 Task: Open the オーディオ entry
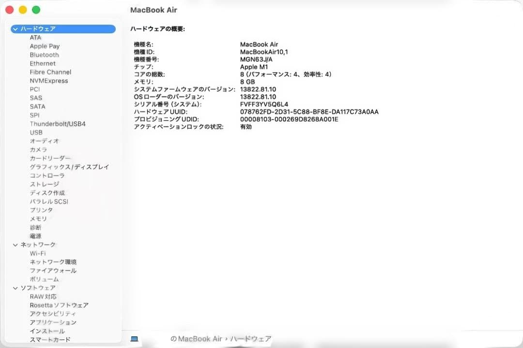point(45,141)
